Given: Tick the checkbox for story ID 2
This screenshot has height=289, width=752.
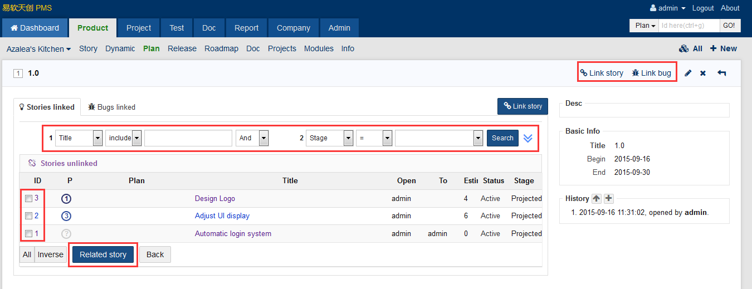Looking at the screenshot, I should tap(28, 216).
